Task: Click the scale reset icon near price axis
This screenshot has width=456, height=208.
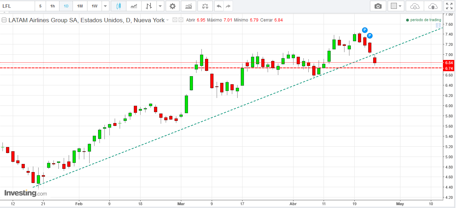Action: [x=439, y=26]
